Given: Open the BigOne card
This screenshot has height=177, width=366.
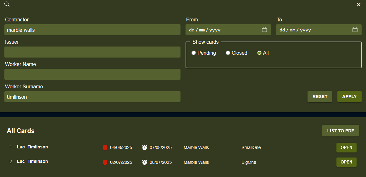Looking at the screenshot, I should 346,162.
